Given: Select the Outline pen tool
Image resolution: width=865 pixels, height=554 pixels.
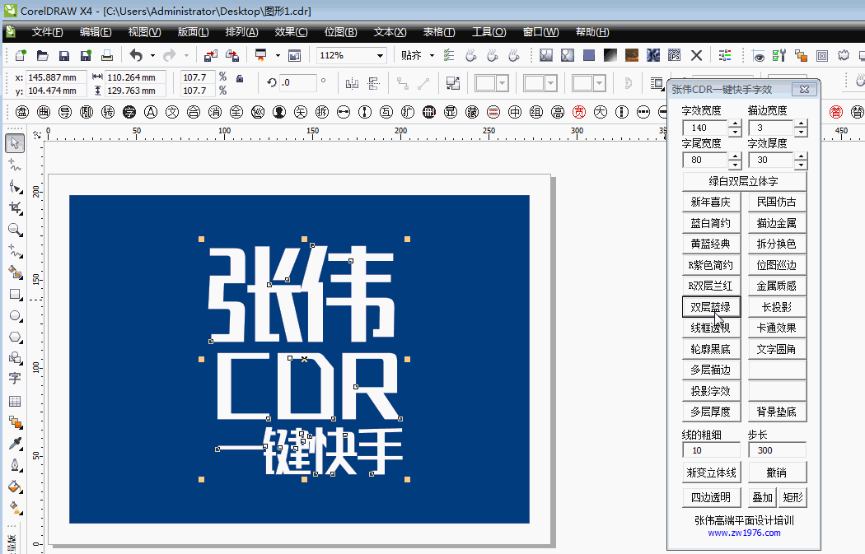Looking at the screenshot, I should tap(15, 465).
